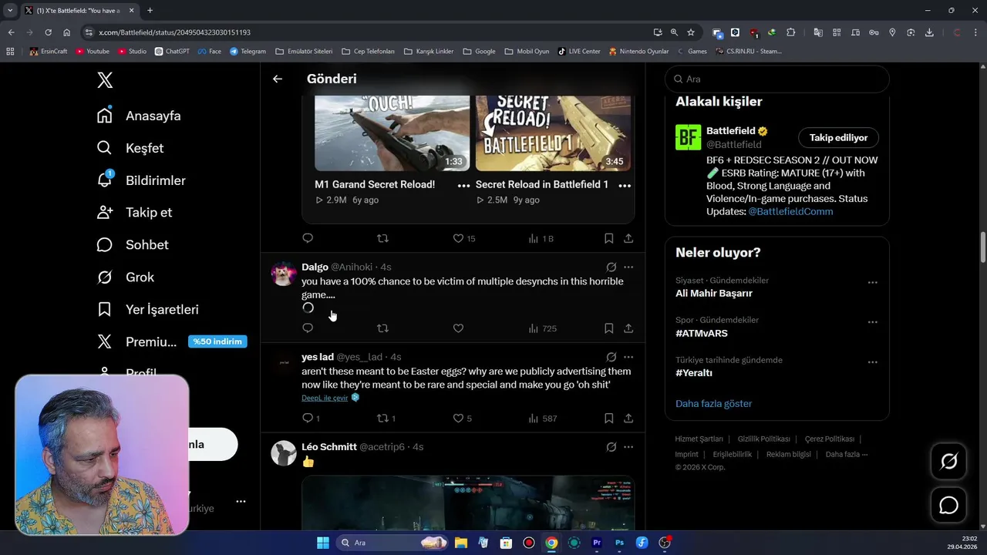The image size is (987, 555).
Task: Open options for #Yeraltı trend
Action: click(872, 362)
